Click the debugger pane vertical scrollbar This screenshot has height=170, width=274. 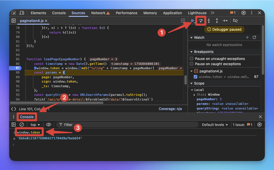[x=263, y=50]
